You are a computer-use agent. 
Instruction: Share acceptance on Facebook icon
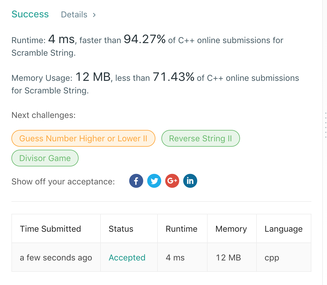pyautogui.click(x=136, y=181)
